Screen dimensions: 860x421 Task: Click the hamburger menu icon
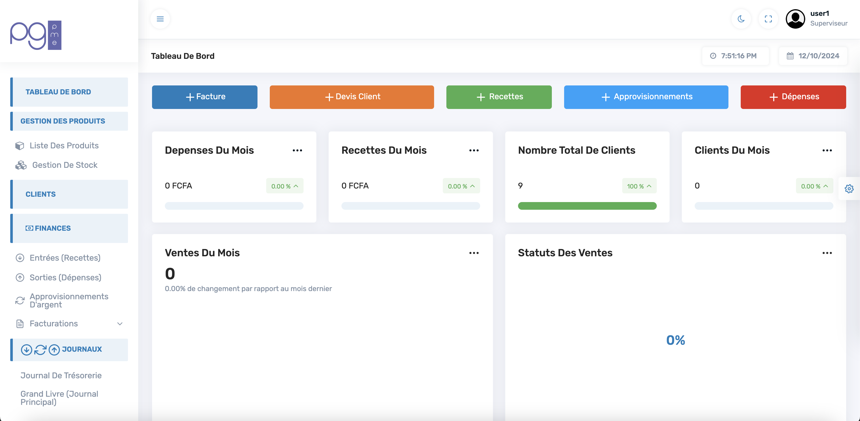click(160, 19)
